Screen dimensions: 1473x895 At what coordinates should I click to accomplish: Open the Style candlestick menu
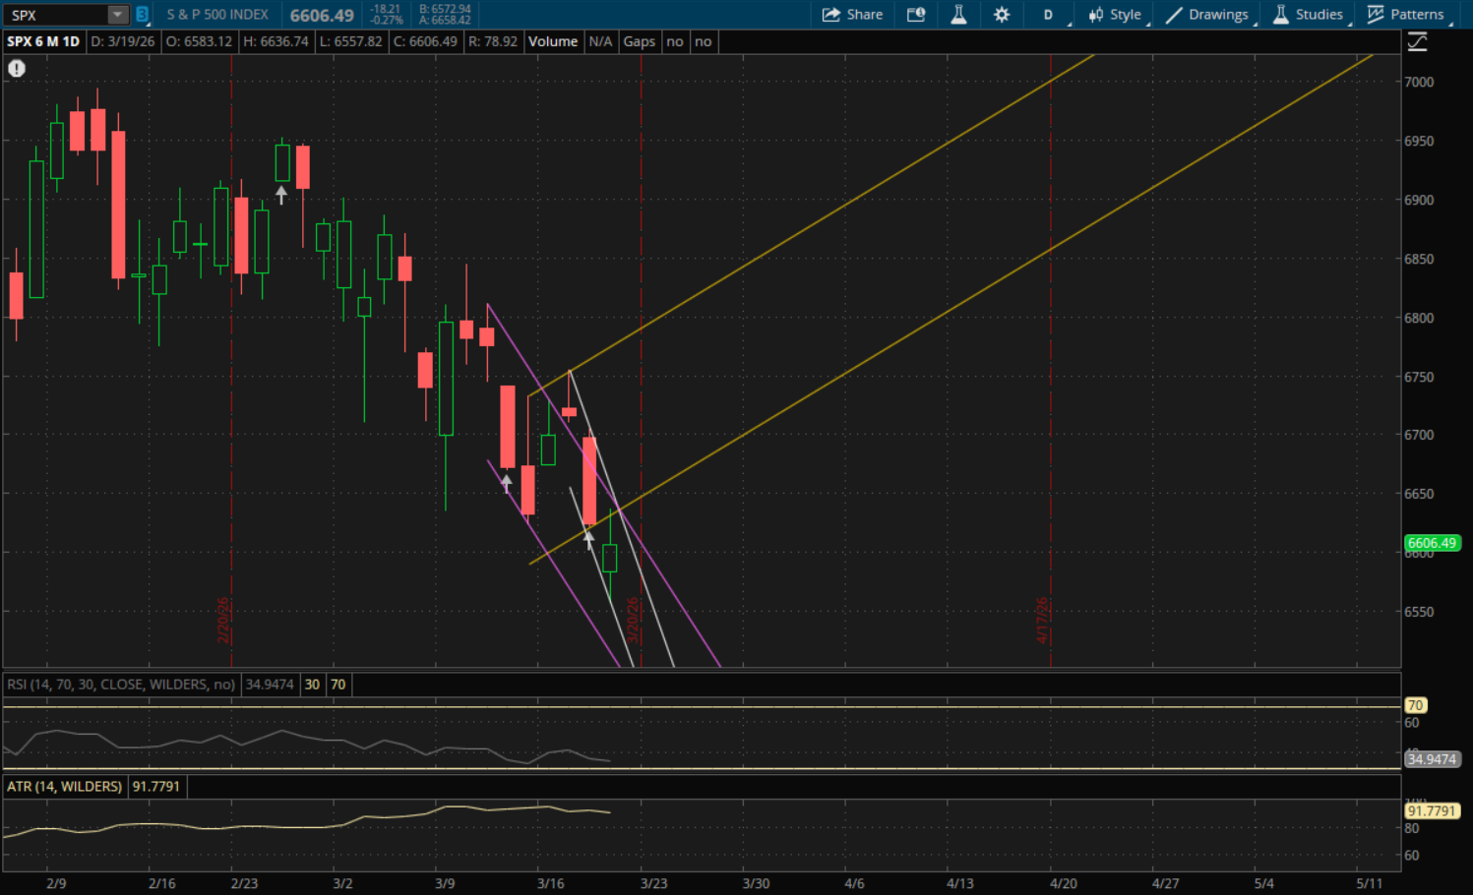pyautogui.click(x=1115, y=15)
